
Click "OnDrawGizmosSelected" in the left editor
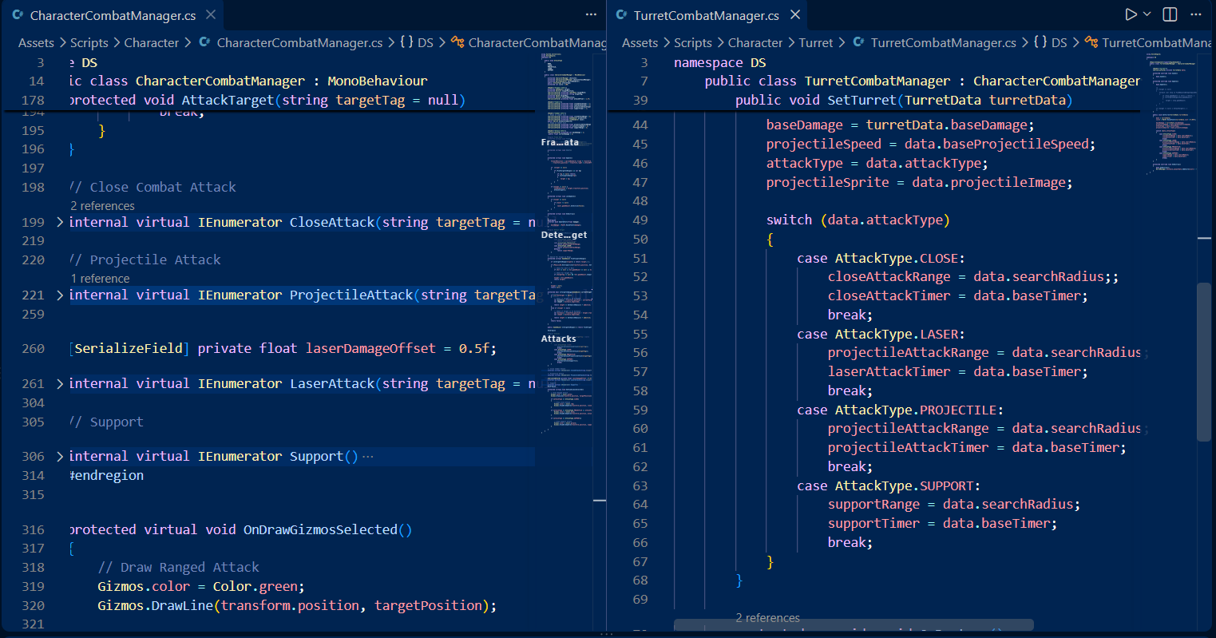(x=320, y=529)
